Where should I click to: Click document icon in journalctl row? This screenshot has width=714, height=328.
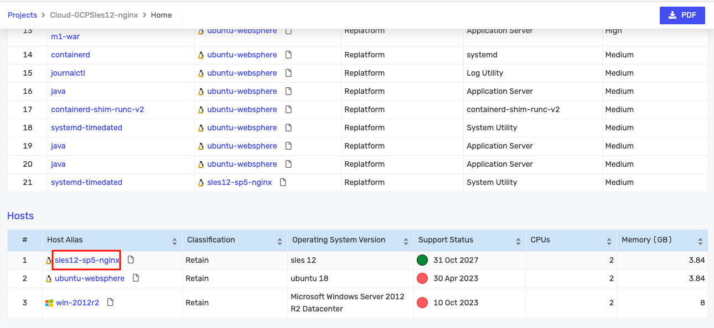pyautogui.click(x=288, y=73)
